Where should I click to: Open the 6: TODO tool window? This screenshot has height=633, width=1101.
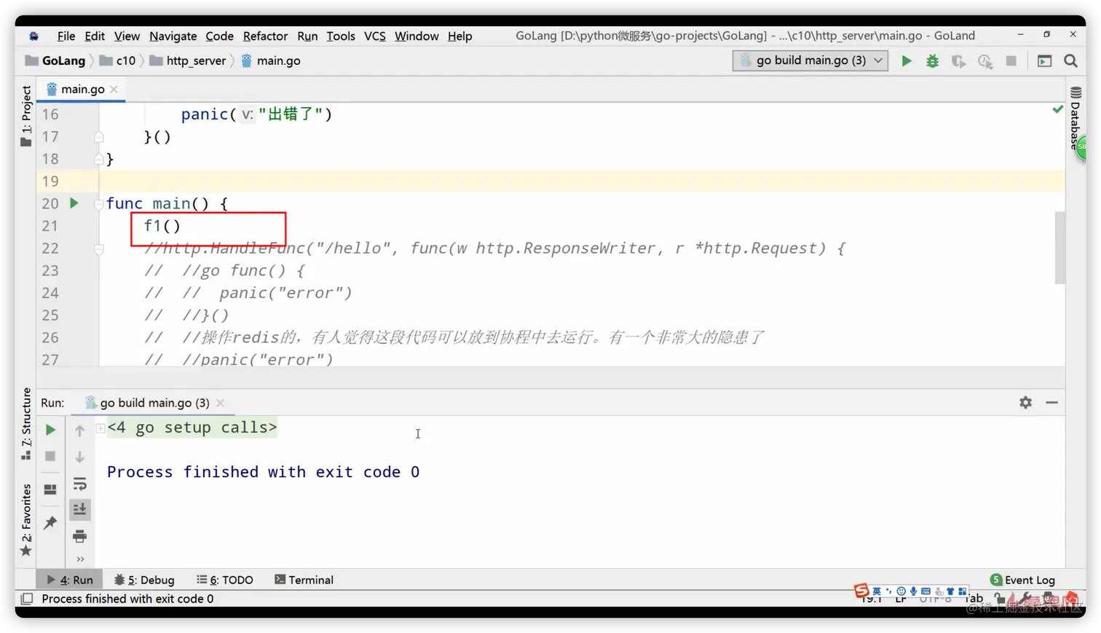pos(225,580)
